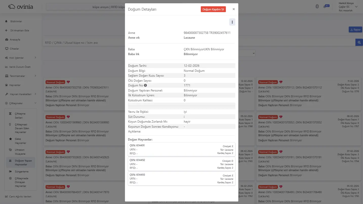Click the Bluetooth icon in top bar

(x=317, y=7)
